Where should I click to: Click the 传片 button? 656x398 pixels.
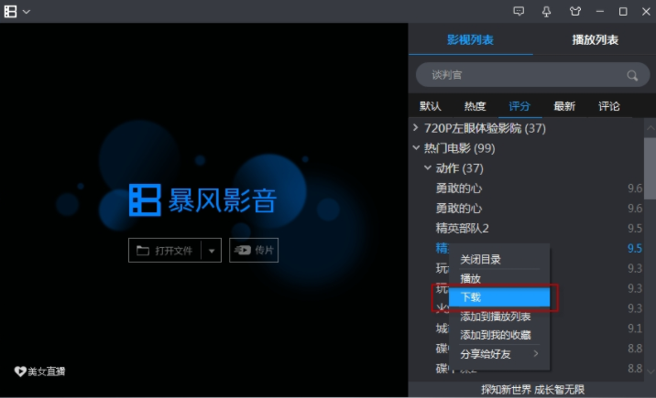(x=254, y=250)
